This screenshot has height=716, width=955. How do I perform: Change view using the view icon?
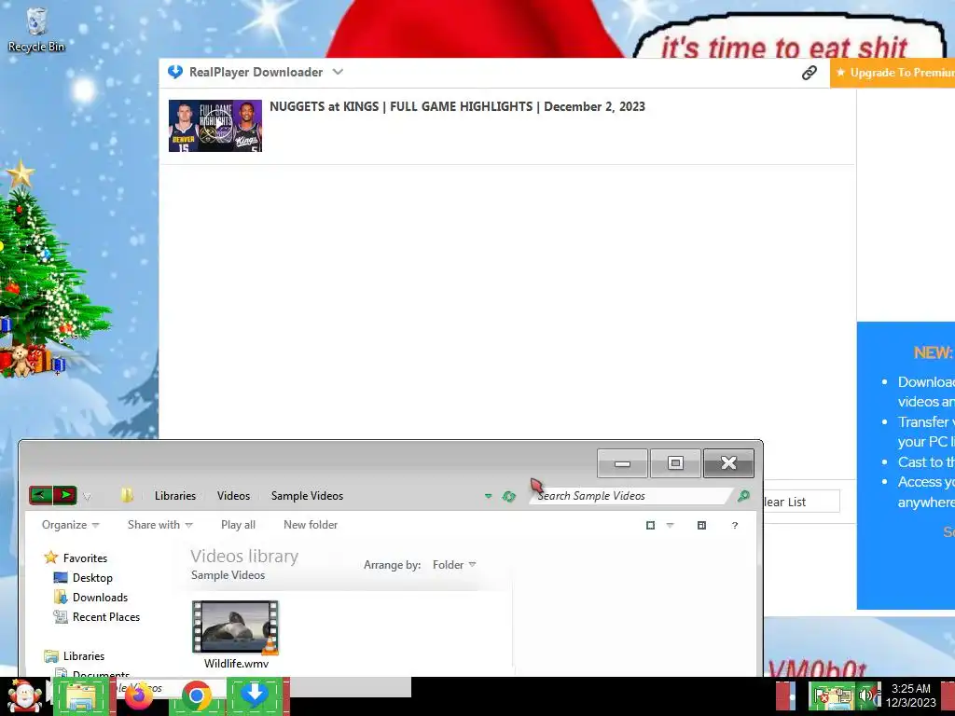click(650, 525)
